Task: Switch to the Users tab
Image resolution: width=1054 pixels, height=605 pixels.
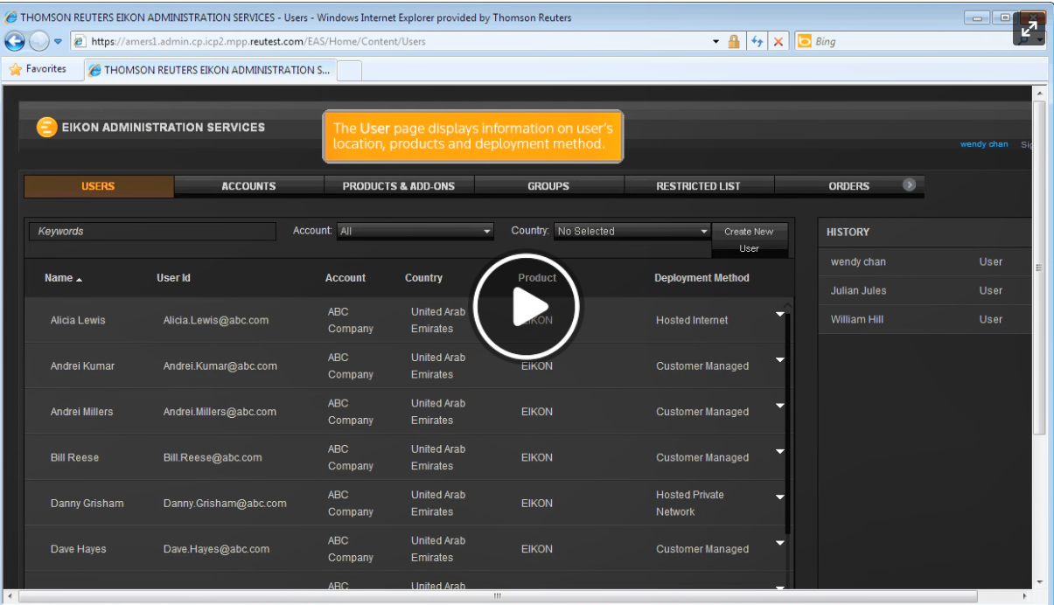Action: point(98,186)
